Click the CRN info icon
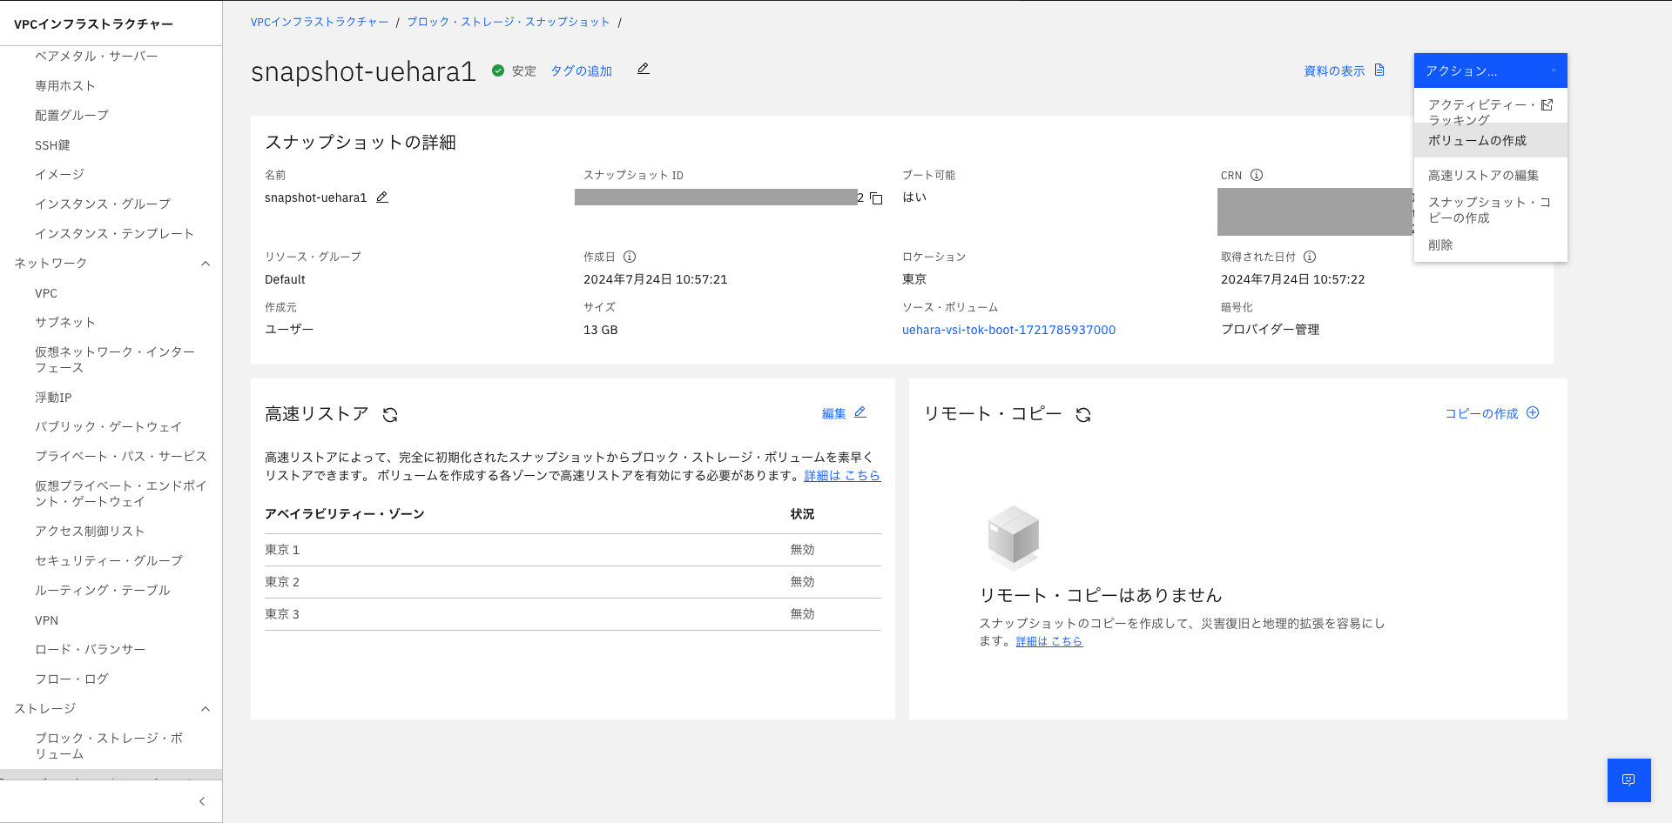This screenshot has width=1672, height=823. tap(1256, 175)
